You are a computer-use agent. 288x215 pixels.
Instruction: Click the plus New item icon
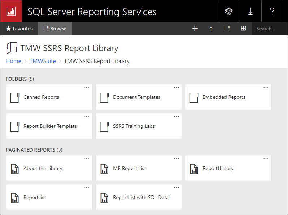pyautogui.click(x=195, y=29)
